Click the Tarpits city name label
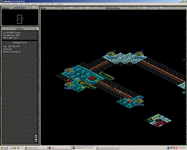The image size is (187, 150). point(69,74)
